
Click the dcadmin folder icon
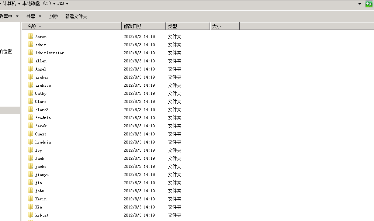[x=31, y=117]
